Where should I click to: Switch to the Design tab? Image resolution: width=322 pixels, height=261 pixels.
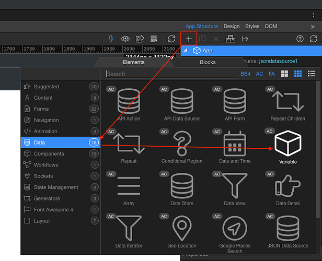232,26
